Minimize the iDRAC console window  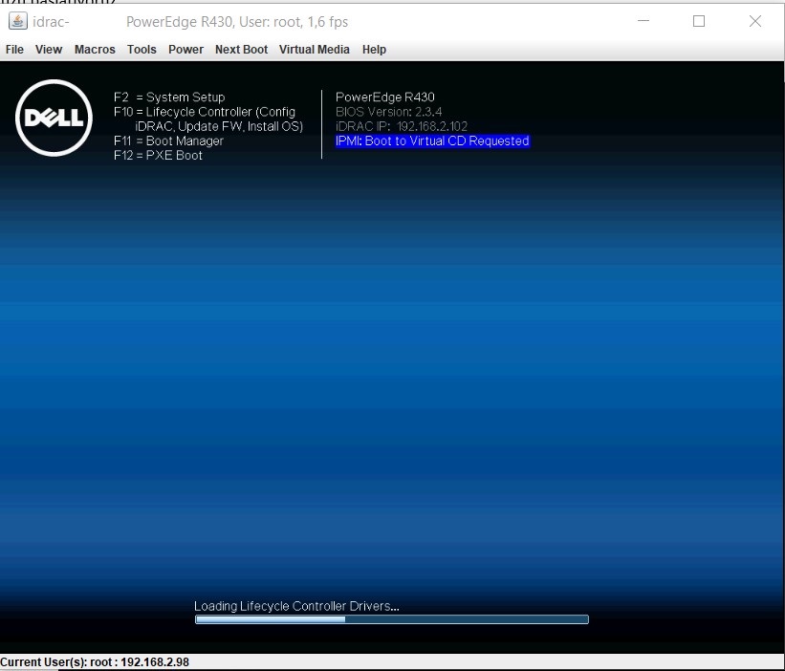click(x=643, y=21)
